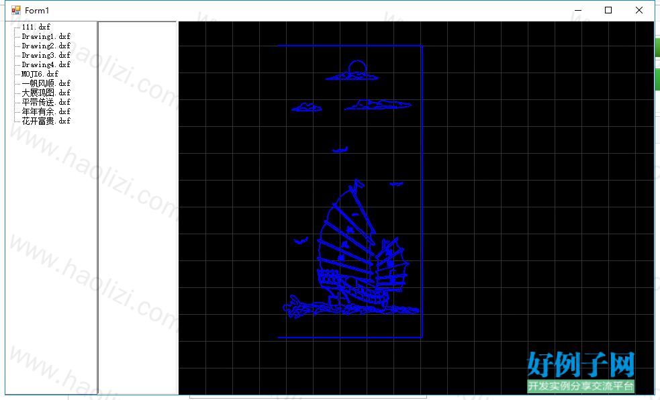Close the Form1 window
The height and width of the screenshot is (400, 660).
pyautogui.click(x=639, y=10)
